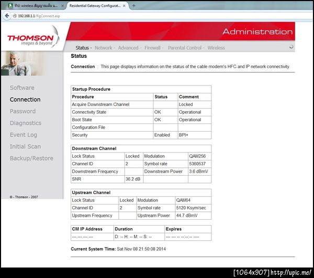The width and height of the screenshot is (314, 278).
Task: Click the Security row label
Action: pos(80,135)
